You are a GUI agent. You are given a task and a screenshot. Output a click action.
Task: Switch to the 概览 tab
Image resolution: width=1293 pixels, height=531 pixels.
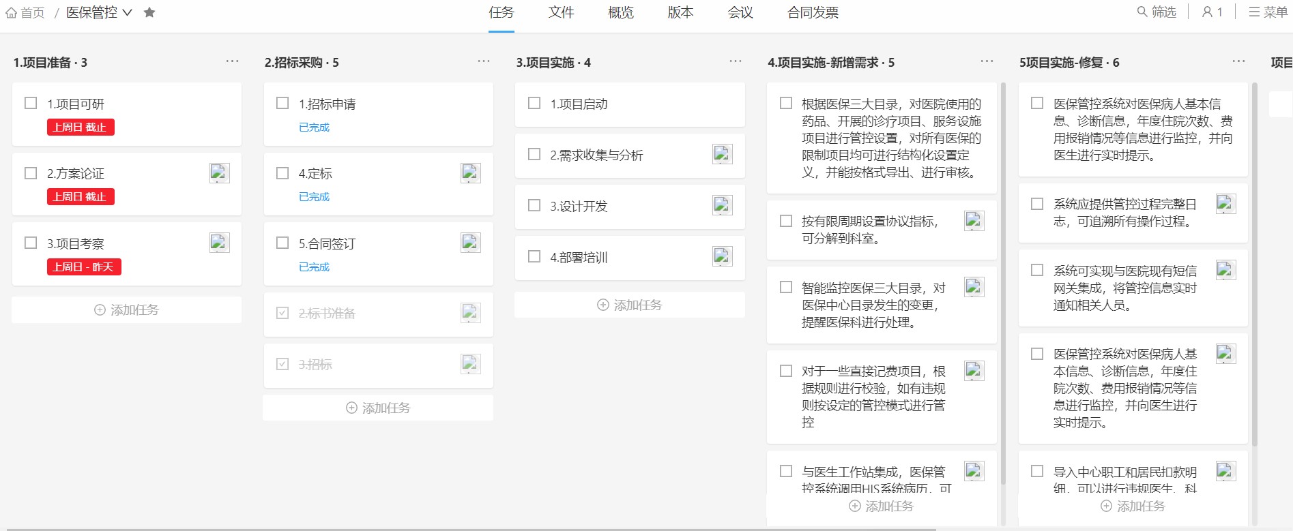click(x=621, y=12)
